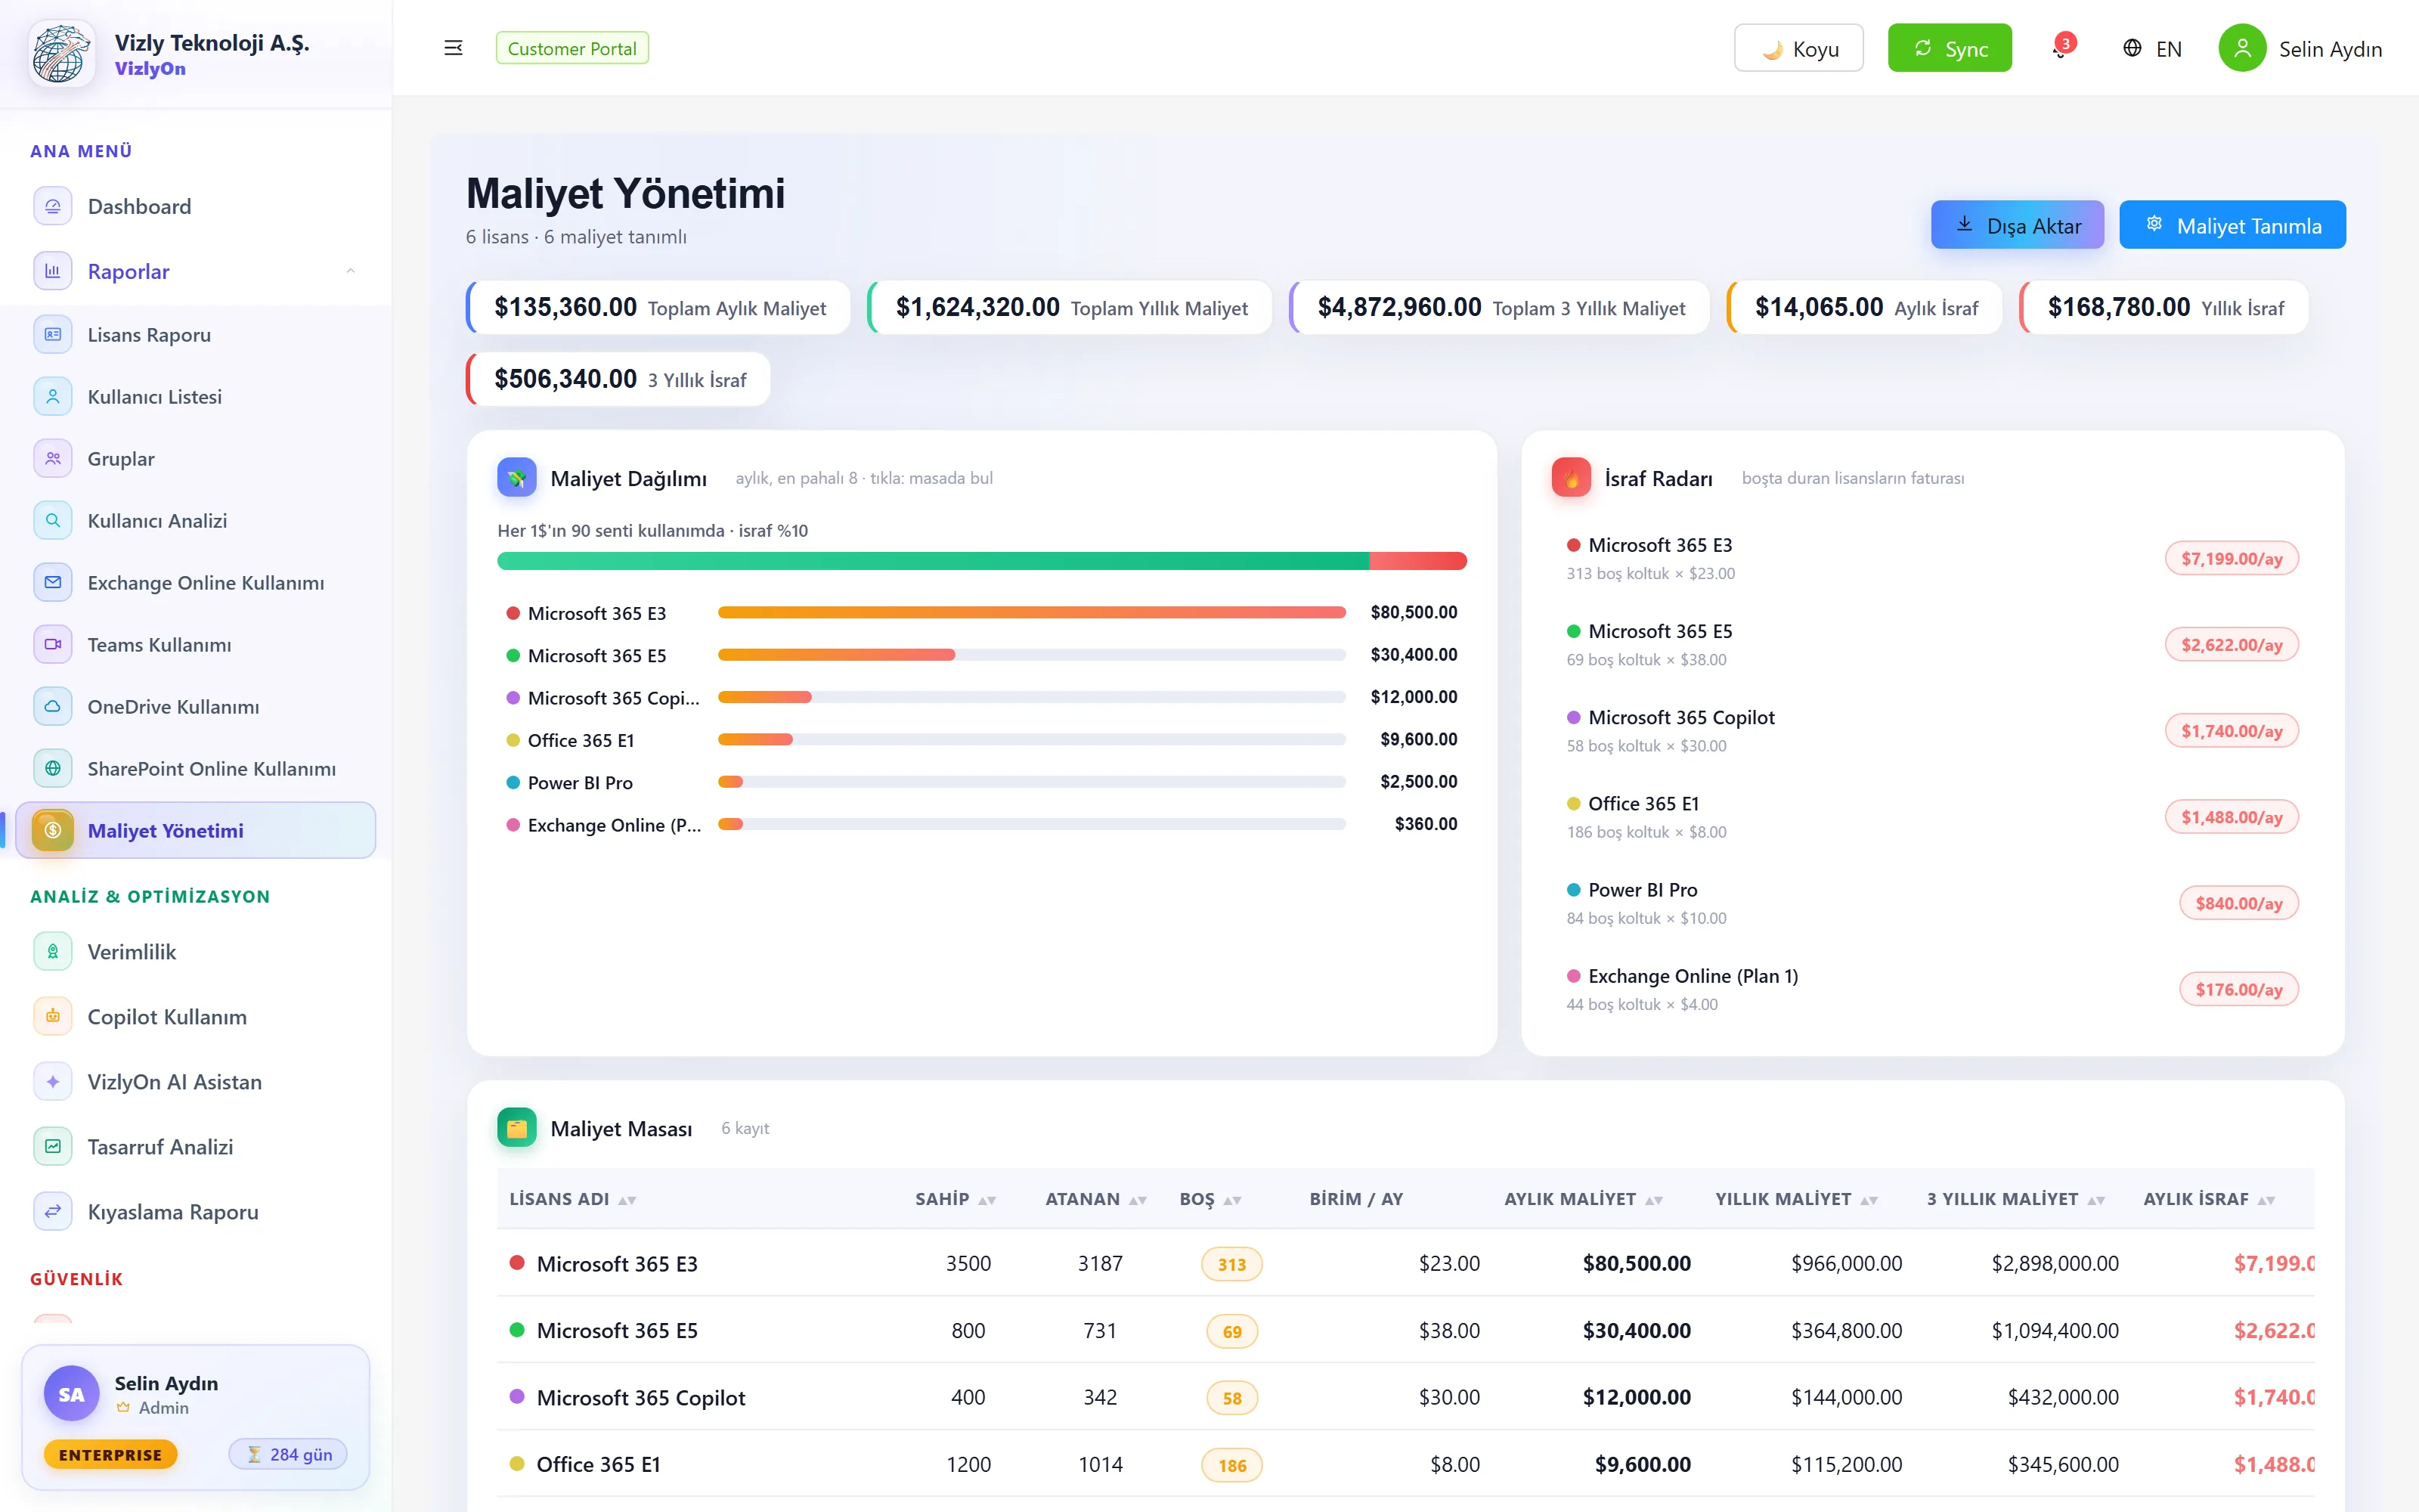
Task: Open the Selin Aydın account menu
Action: tap(2301, 48)
